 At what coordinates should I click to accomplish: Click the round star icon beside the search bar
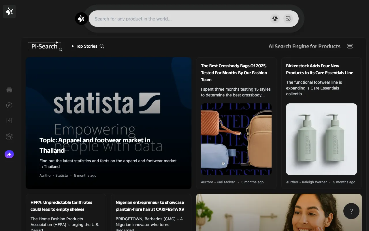click(x=81, y=19)
